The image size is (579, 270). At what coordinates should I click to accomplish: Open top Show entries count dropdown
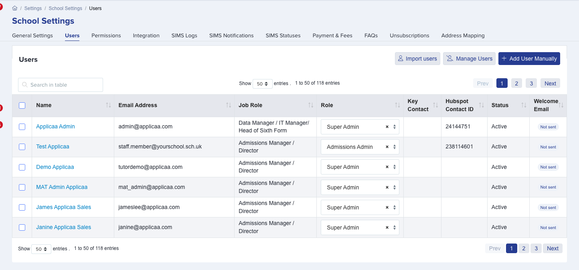tap(262, 84)
